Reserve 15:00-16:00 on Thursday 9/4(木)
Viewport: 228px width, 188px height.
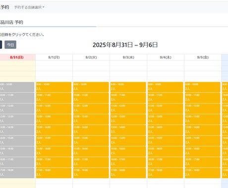(166, 151)
